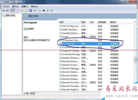Click gear icon beside Protected Storage
This screenshot has height=100, width=138.
pyautogui.click(x=60, y=54)
